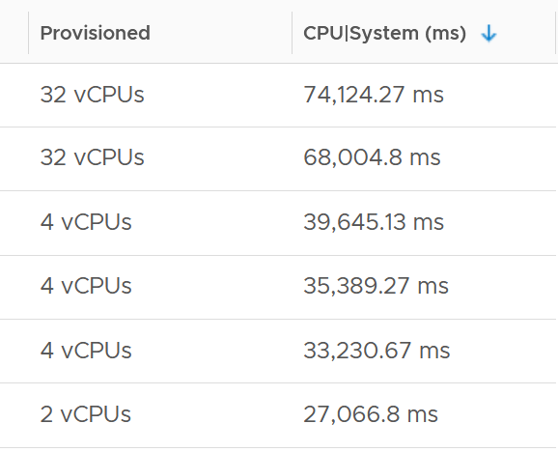Viewport: 558px width, 452px height.
Task: Click 4 vCPUs beside 39,645.13 ms
Action: (x=86, y=222)
